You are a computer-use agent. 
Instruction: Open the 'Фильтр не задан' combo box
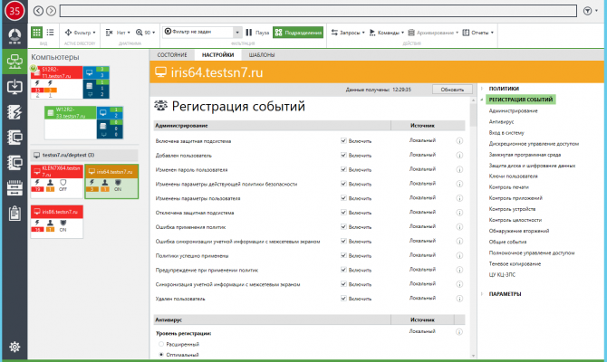pos(202,32)
